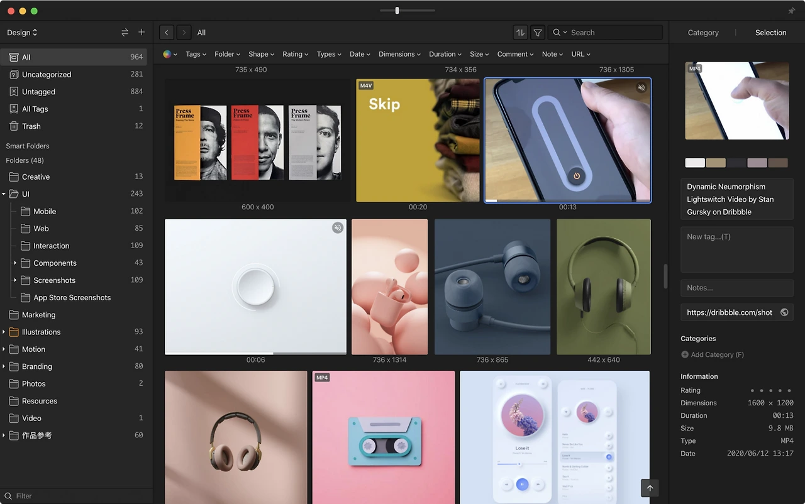Toggle the filter funnel icon
Image resolution: width=805 pixels, height=504 pixels.
(x=538, y=33)
